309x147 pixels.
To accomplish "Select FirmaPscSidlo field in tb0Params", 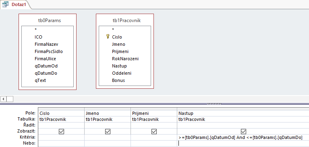I will coord(49,51).
